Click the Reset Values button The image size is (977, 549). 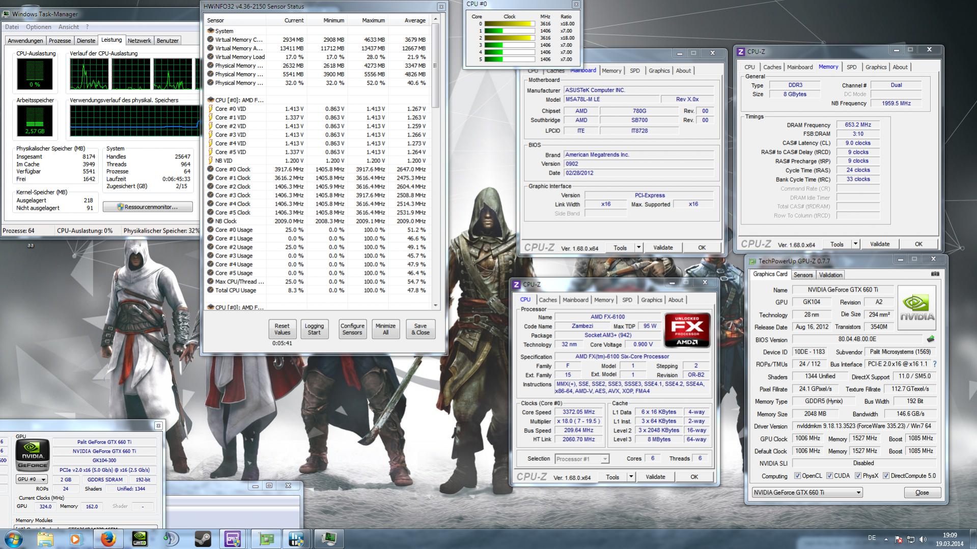(282, 329)
